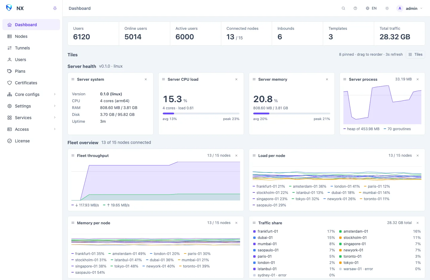Viewport: 430px width, 280px height.
Task: Click the Connected nodes stat card
Action: [246, 33]
